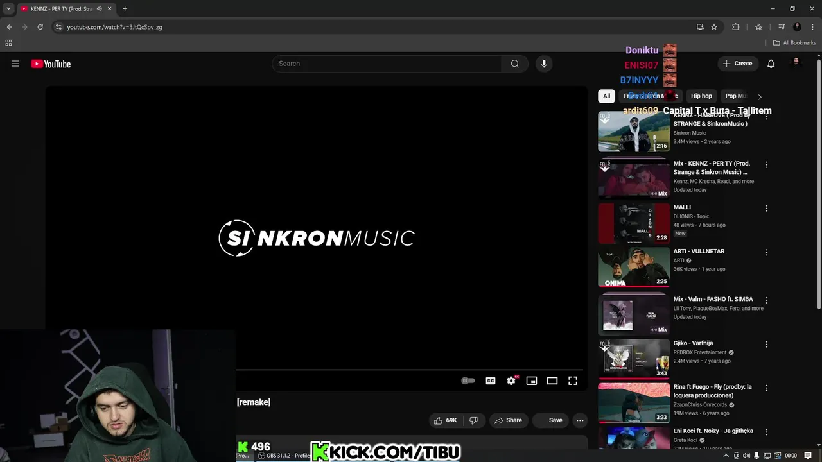This screenshot has width=822, height=462.
Task: Open the Gjiko - Varfnija thumbnail
Action: pos(634,359)
